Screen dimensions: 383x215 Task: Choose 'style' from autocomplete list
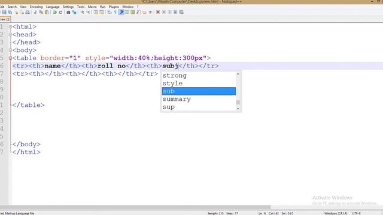click(x=199, y=84)
